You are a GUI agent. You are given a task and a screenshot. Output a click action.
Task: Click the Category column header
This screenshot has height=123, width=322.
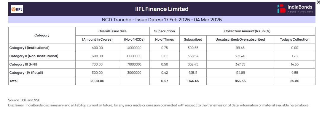click(42, 35)
